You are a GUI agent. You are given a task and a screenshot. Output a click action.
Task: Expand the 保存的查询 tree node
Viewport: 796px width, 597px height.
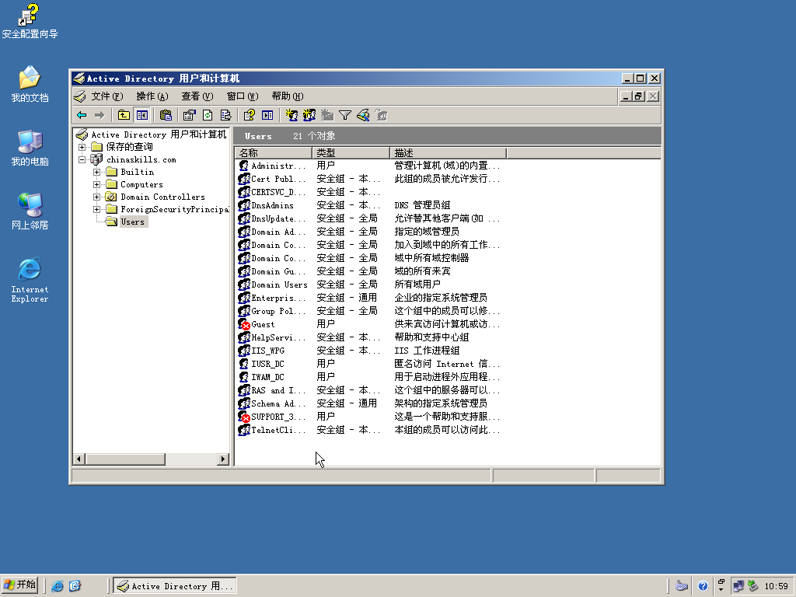point(82,147)
